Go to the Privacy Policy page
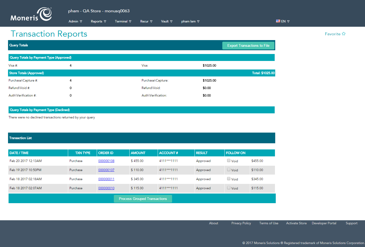Viewport: 365px width, 247px height. click(x=241, y=223)
